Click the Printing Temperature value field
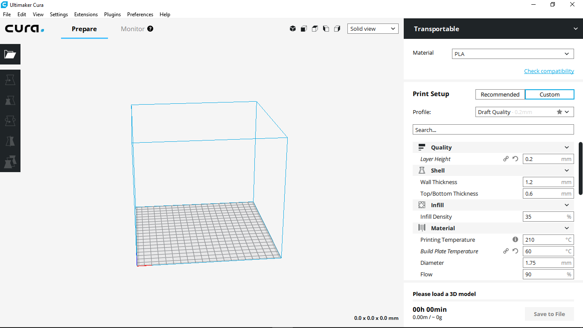Screen dimensions: 583x328 click(548, 240)
